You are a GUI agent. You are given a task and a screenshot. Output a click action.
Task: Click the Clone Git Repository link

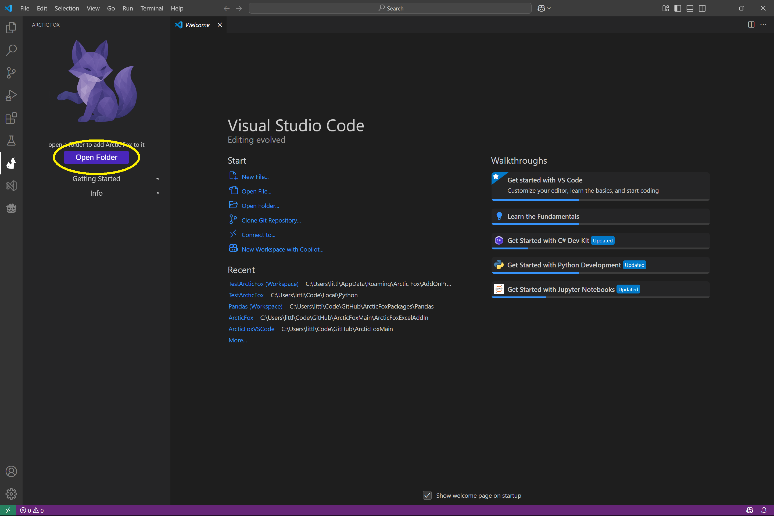(x=271, y=220)
